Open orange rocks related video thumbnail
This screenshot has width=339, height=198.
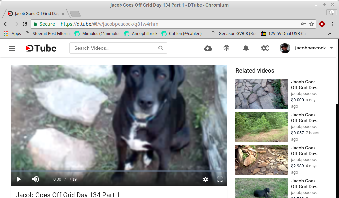[262, 160]
